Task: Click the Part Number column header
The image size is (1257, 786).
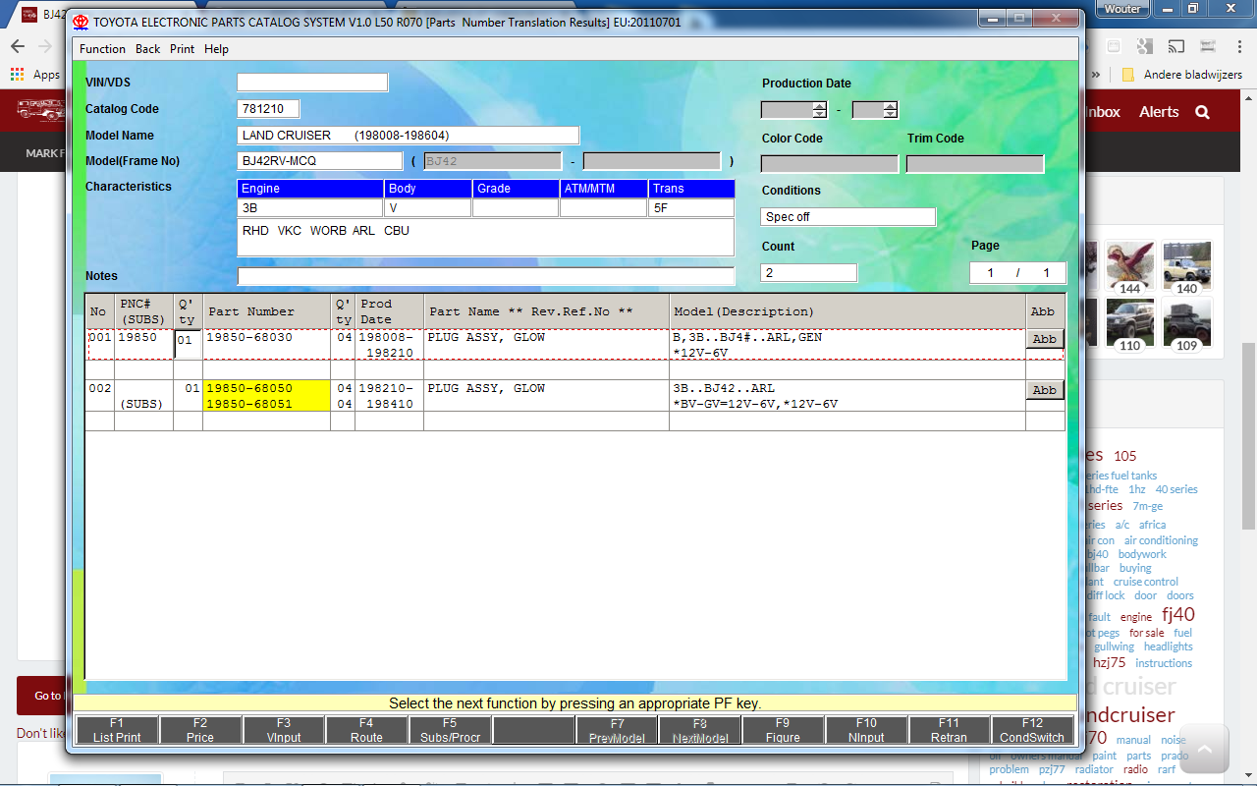Action: (266, 311)
